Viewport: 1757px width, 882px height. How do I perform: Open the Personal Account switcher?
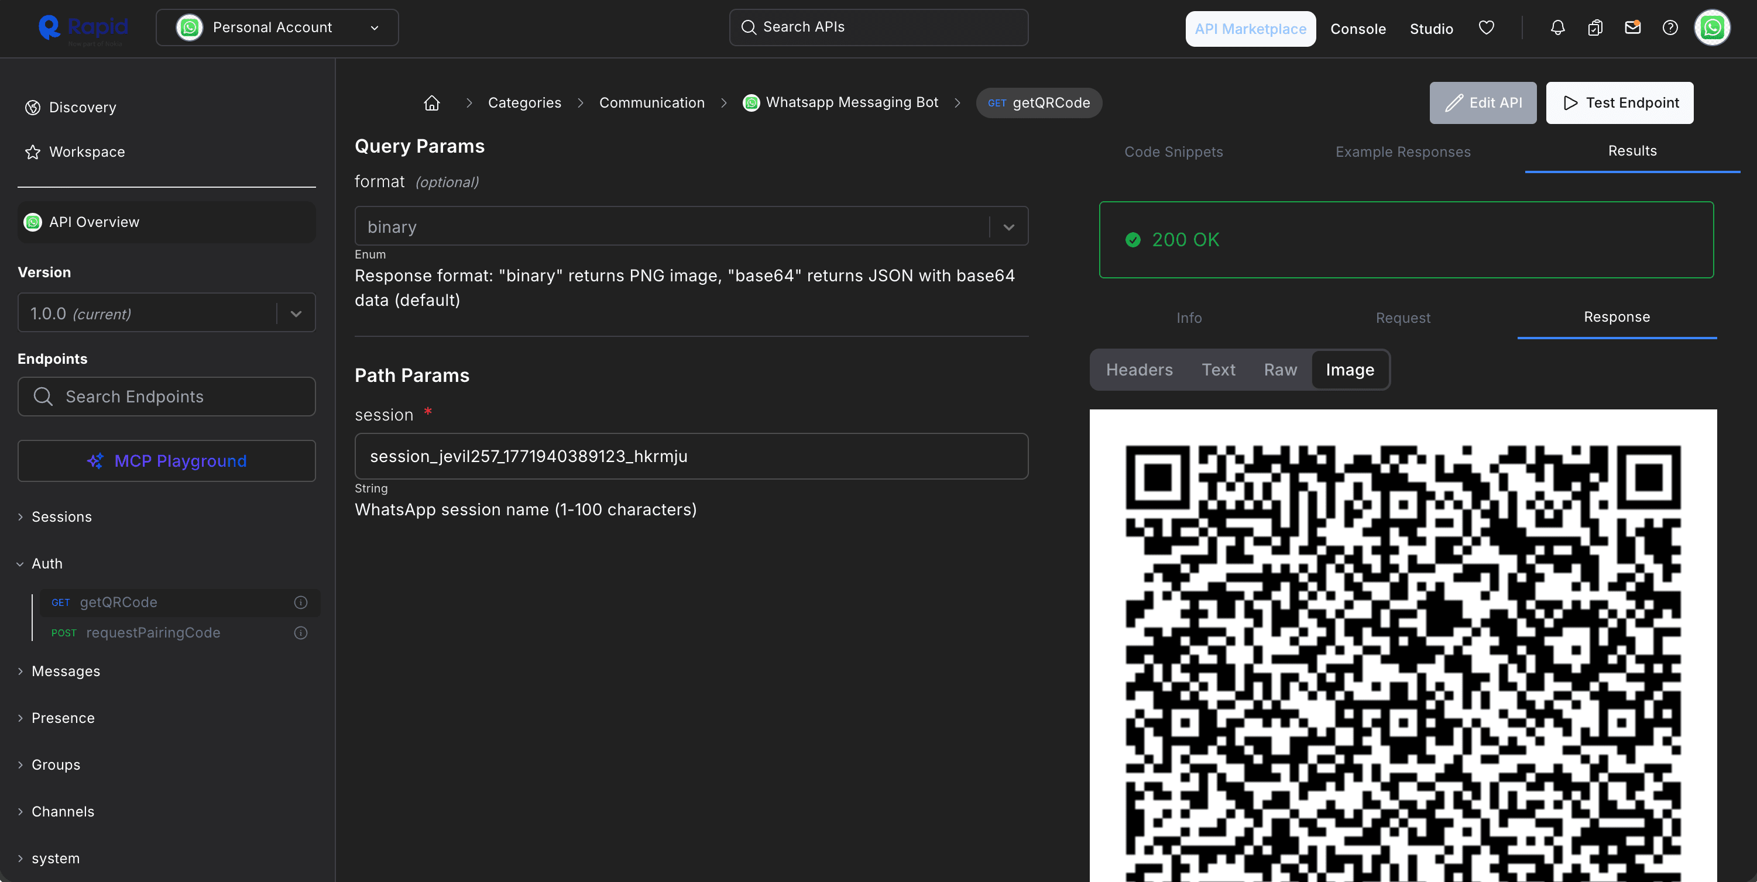[x=277, y=27]
